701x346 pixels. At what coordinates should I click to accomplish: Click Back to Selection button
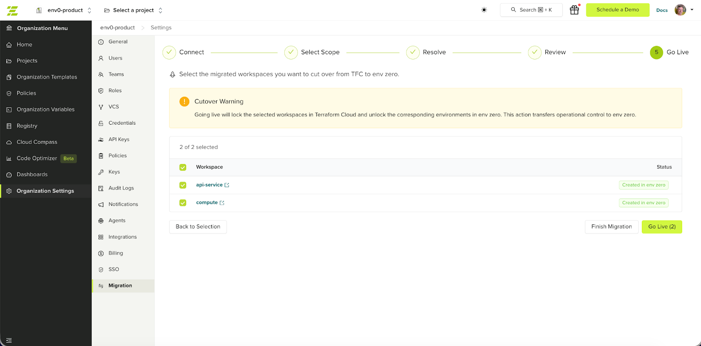point(198,227)
